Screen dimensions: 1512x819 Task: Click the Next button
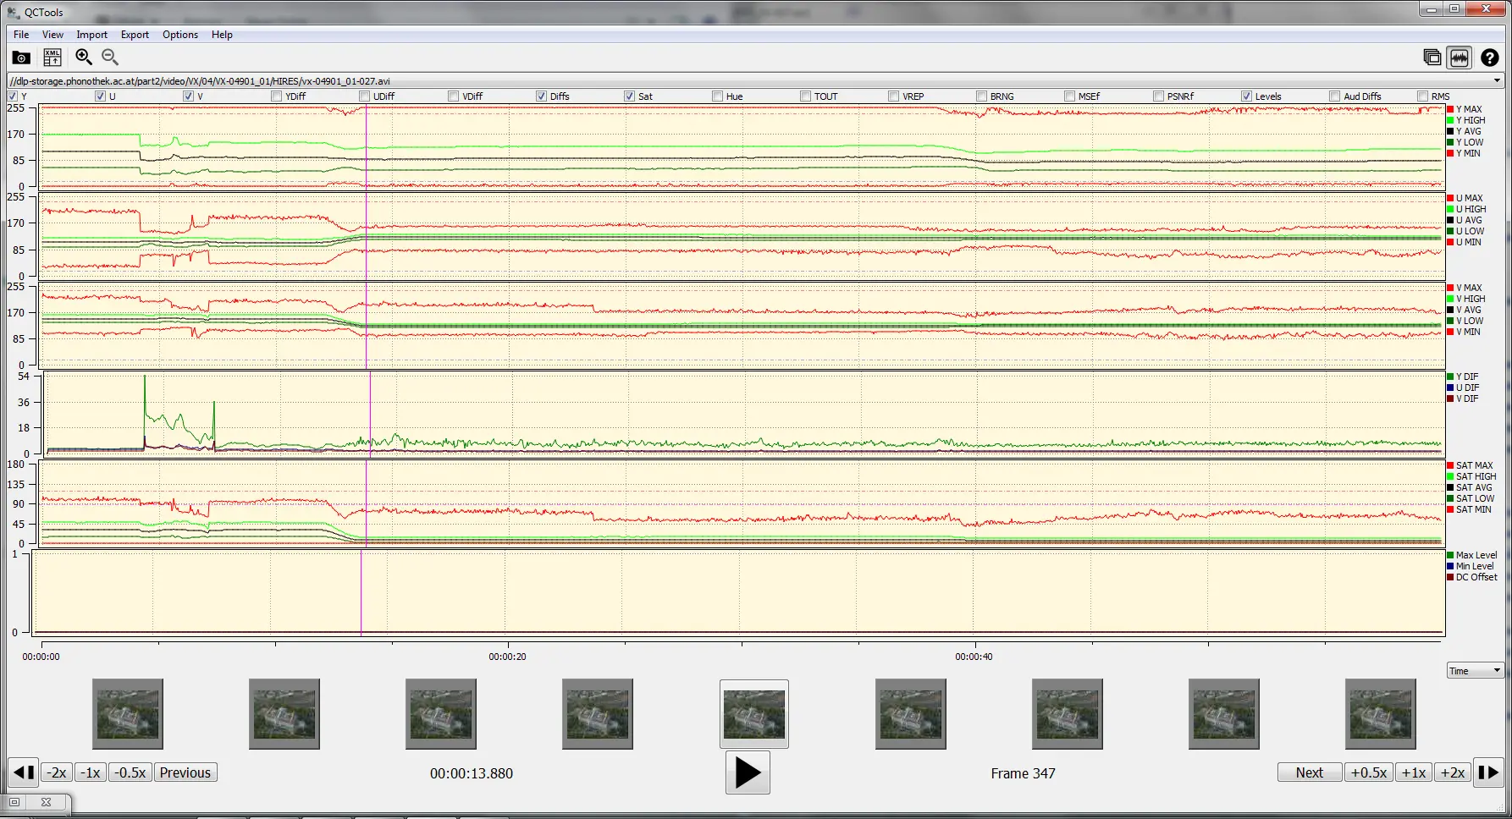pos(1309,772)
